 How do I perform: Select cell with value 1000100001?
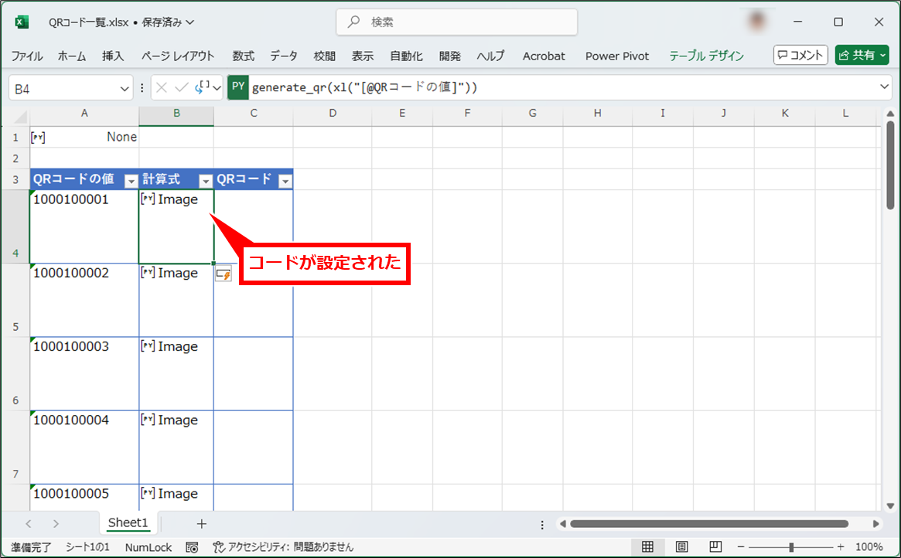coord(84,226)
